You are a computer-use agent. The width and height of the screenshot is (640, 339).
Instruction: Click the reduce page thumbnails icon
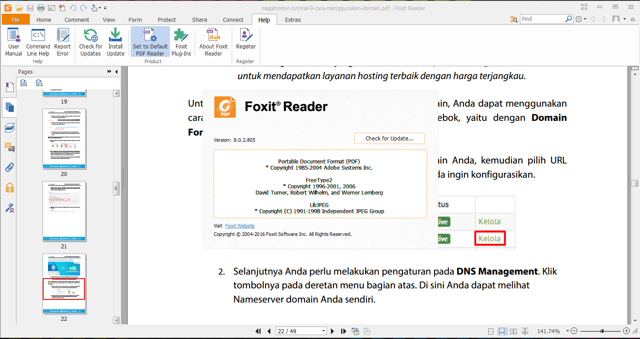pos(39,83)
